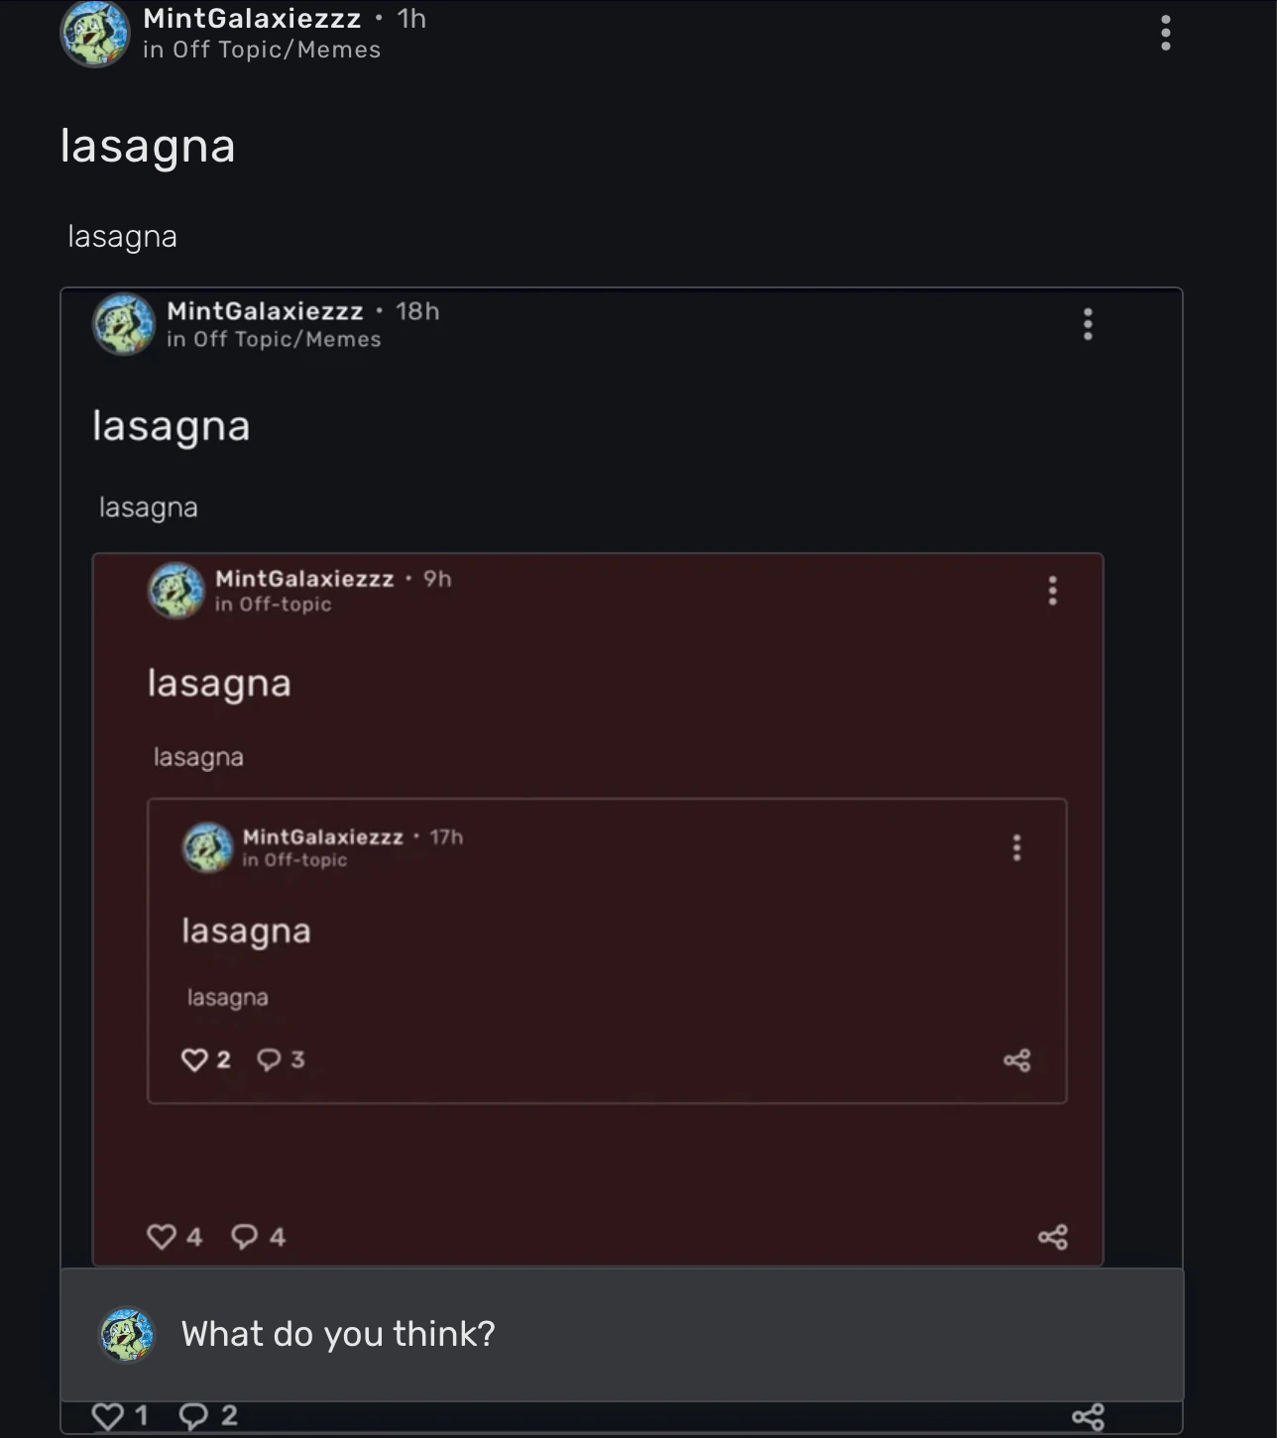
Task: Click the Off-topic label on the 9h post
Action: (x=275, y=604)
